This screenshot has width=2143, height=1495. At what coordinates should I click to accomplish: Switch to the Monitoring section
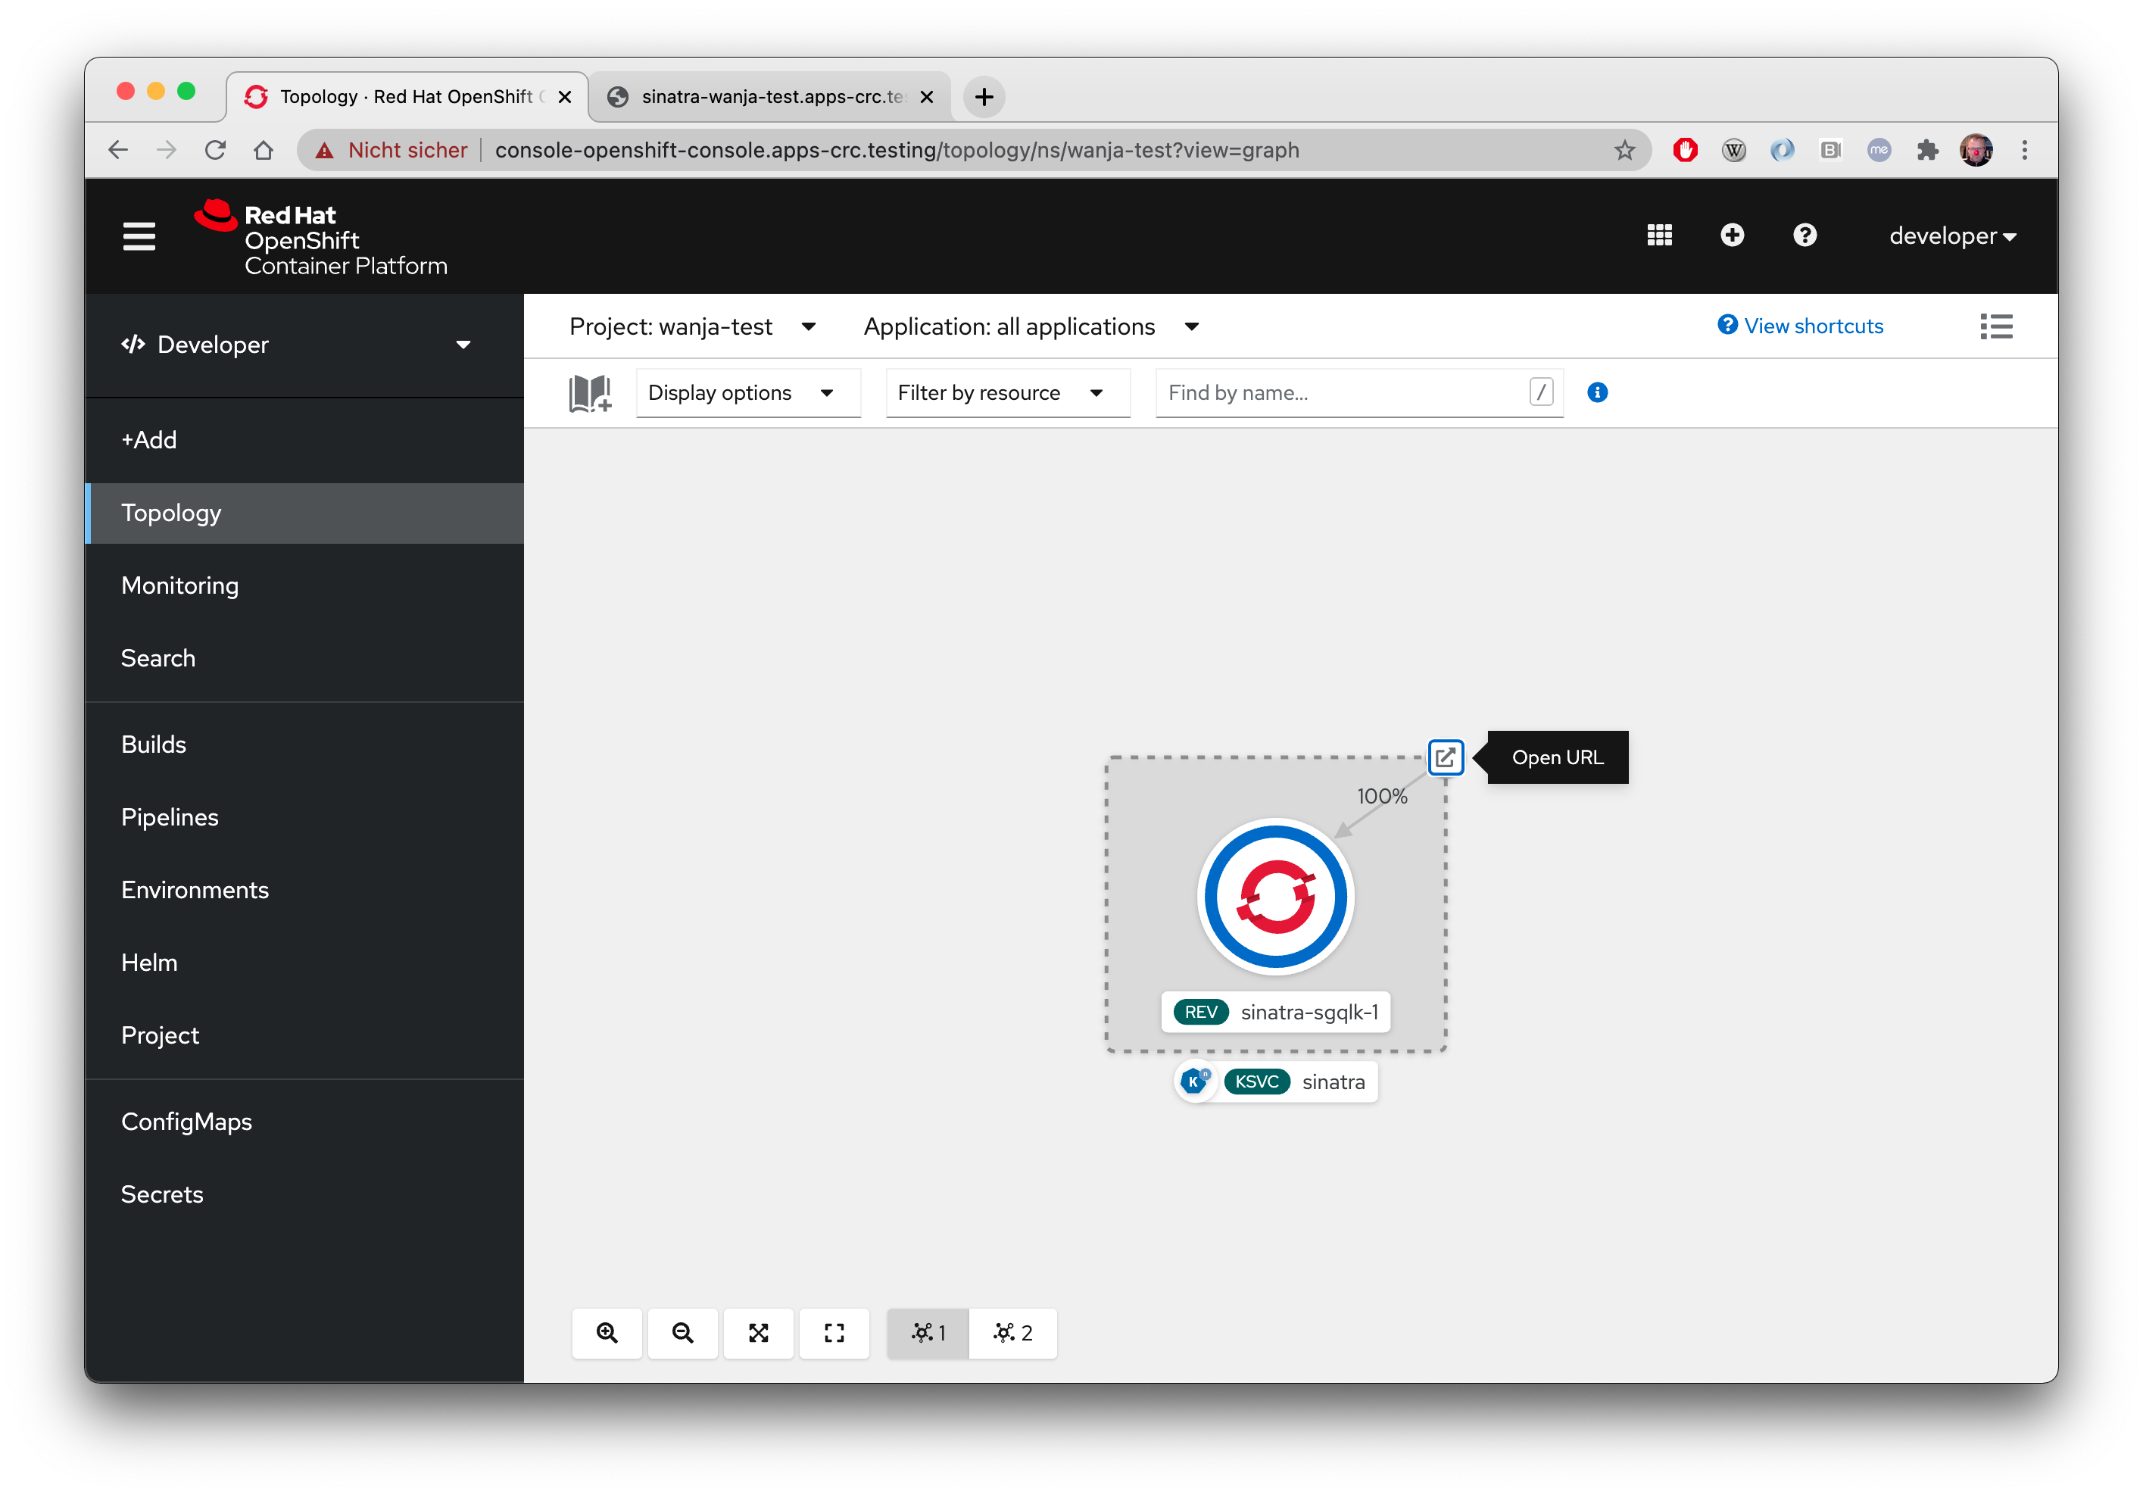[180, 585]
